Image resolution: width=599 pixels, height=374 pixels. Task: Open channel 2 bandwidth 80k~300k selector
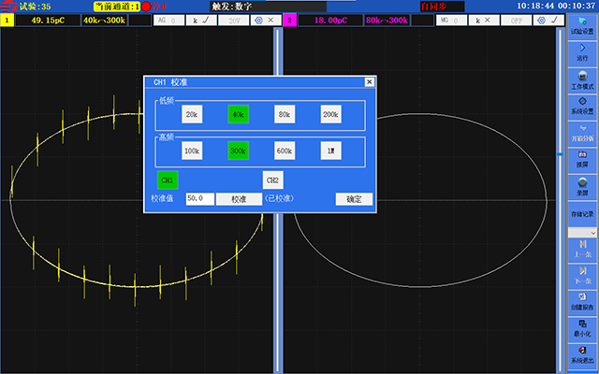386,19
